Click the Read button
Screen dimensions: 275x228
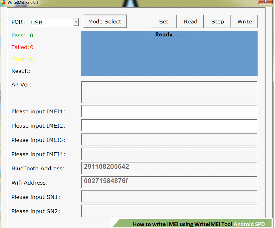[191, 22]
